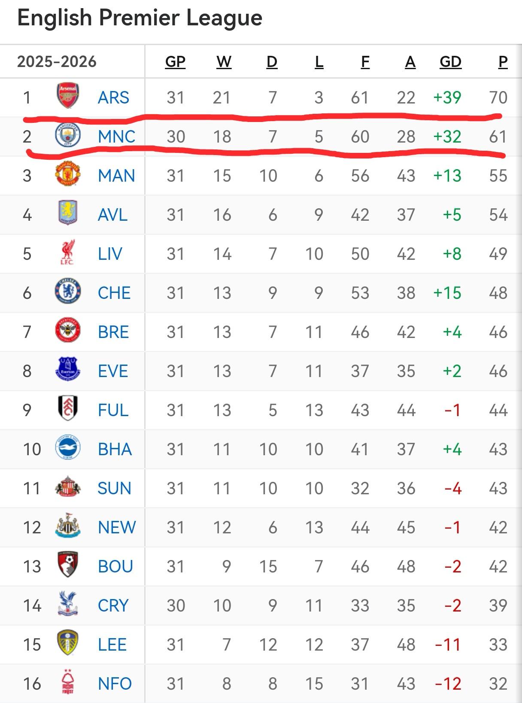Open the BHA team link

(x=115, y=449)
